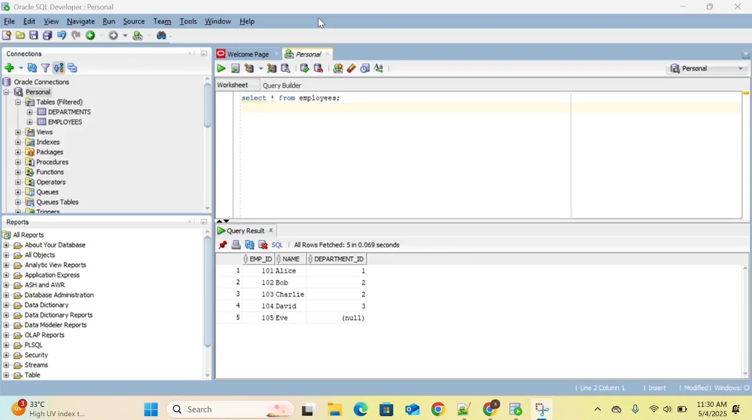Screen dimensions: 752x420
Task: Click the DEPARTMENT_ID column header
Action: pyautogui.click(x=337, y=259)
